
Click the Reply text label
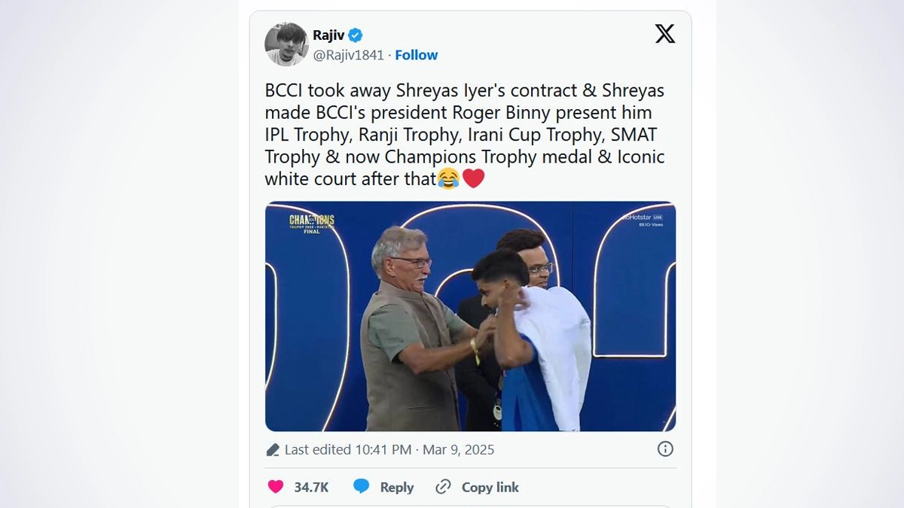click(396, 487)
